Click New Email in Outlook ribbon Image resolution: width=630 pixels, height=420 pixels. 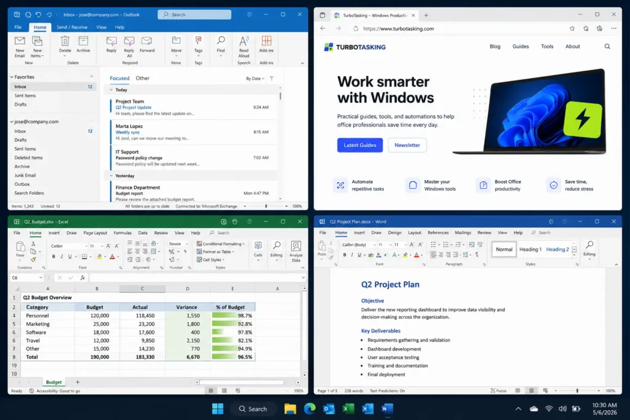click(x=20, y=47)
